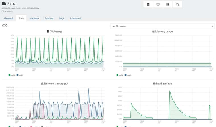216x127 pixels.
Task: Click the Network throughput sitemap icon
Action: (42, 84)
